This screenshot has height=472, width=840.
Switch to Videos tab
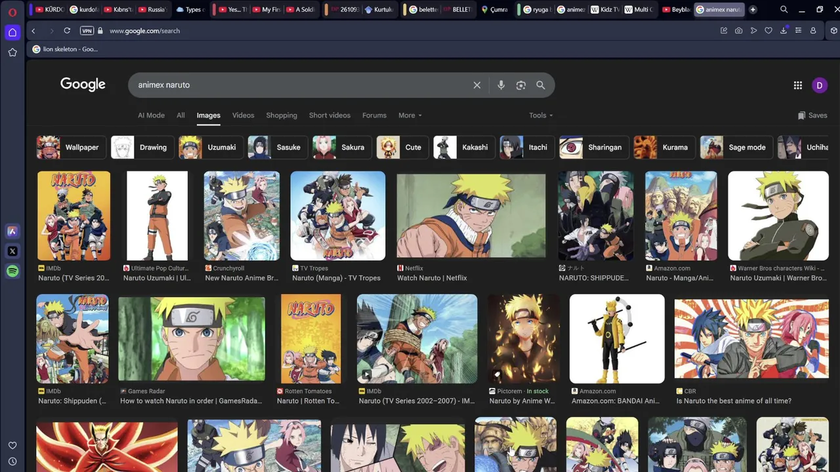coord(243,115)
